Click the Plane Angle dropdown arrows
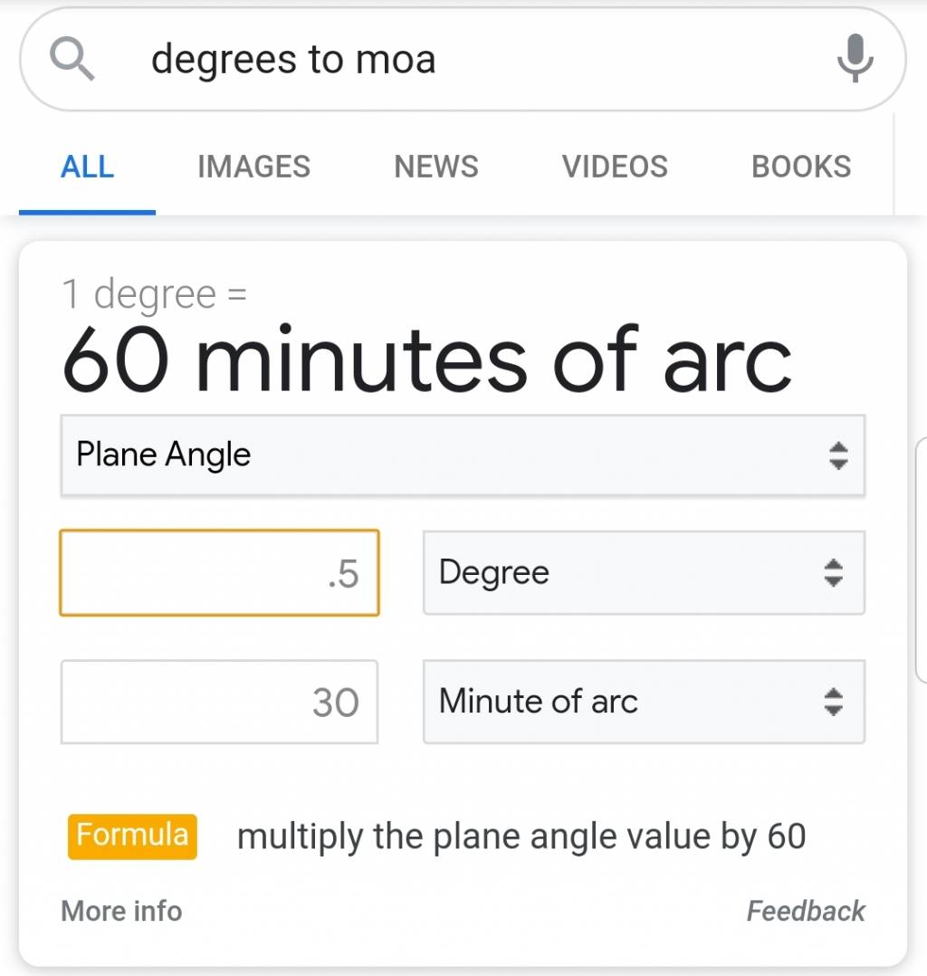The image size is (927, 976). click(838, 455)
